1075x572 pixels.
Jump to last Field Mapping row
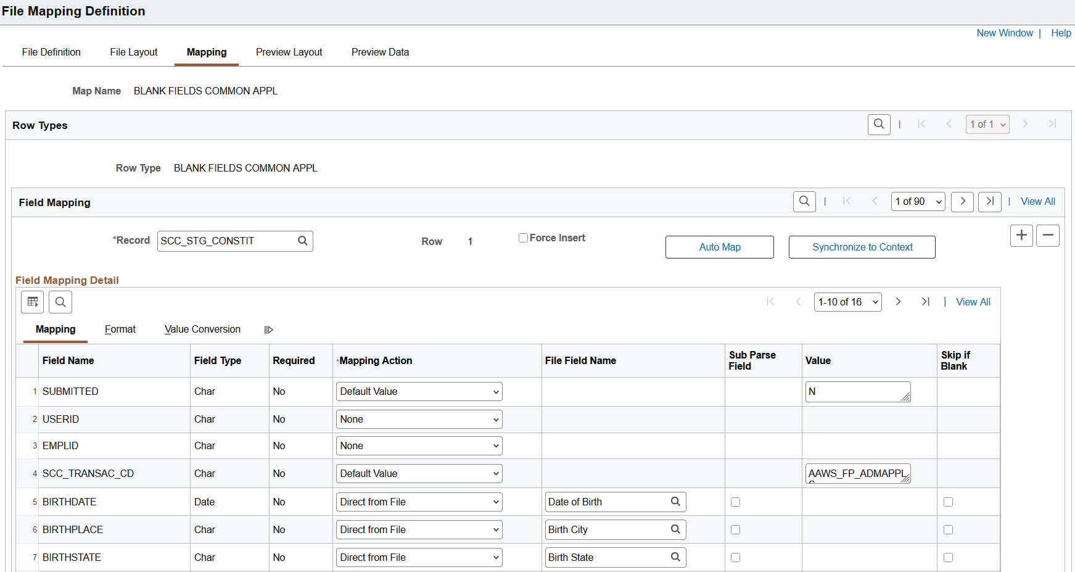(x=990, y=202)
